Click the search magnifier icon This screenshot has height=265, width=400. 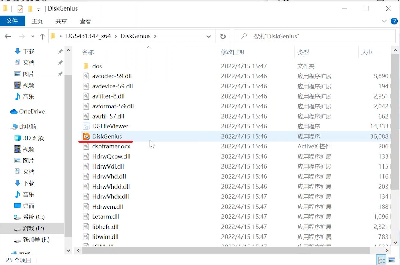[244, 36]
